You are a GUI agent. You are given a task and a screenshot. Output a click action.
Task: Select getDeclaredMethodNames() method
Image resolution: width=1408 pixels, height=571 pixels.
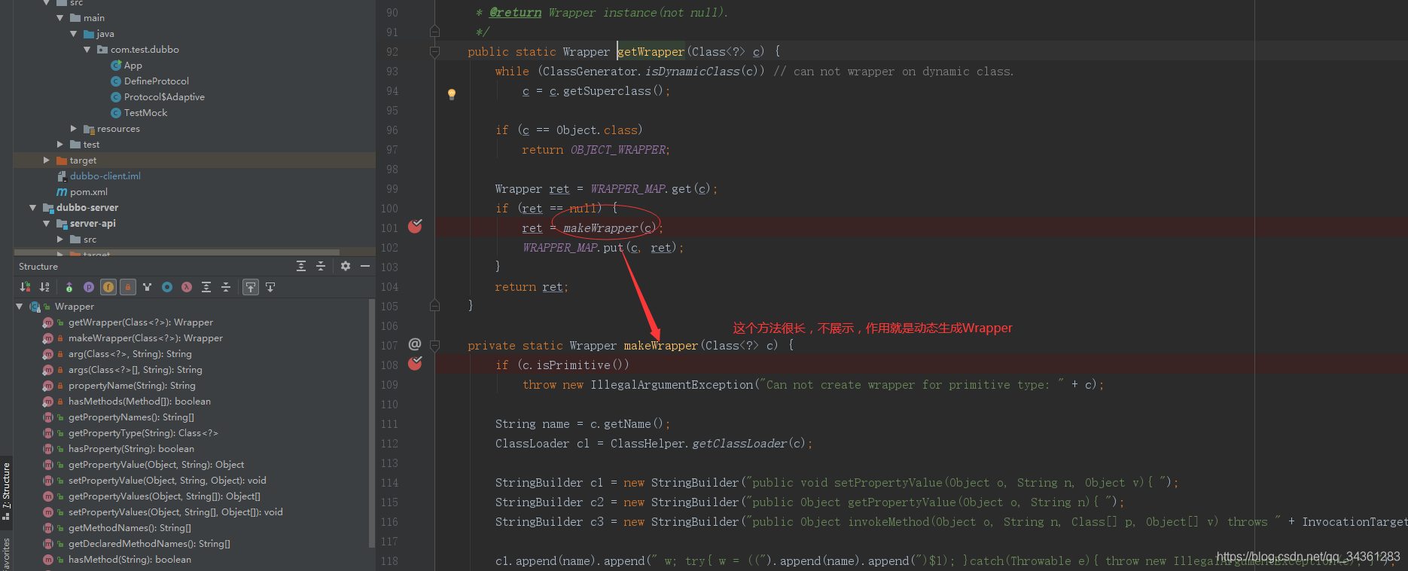coord(149,544)
